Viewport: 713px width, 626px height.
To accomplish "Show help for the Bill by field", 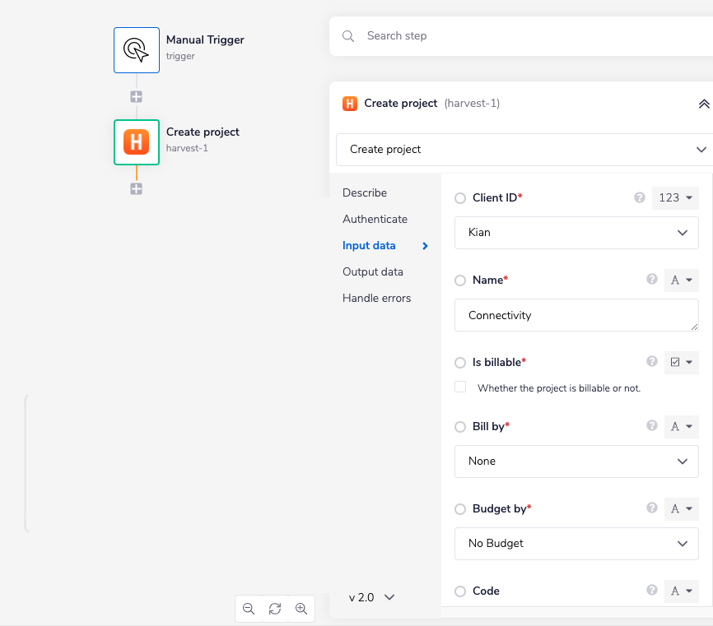I will (652, 427).
